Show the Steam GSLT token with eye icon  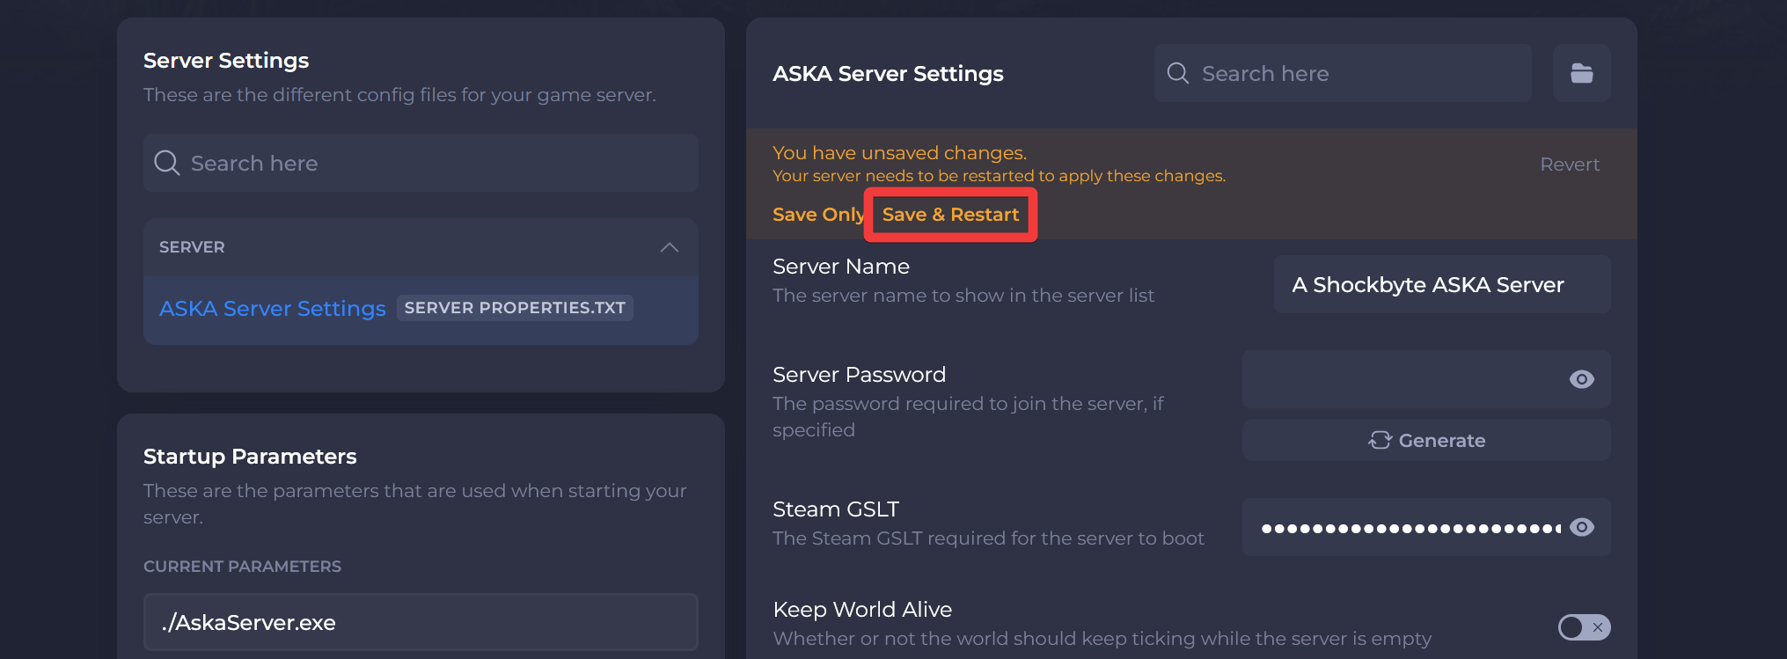click(x=1581, y=527)
